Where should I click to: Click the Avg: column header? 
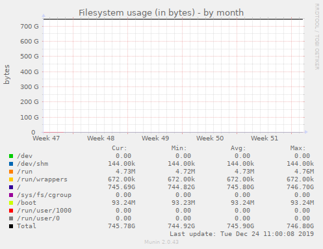(238, 148)
